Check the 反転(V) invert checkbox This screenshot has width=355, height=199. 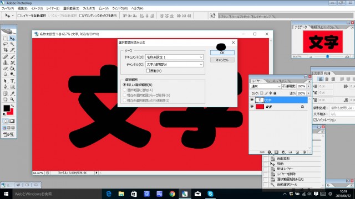[148, 71]
